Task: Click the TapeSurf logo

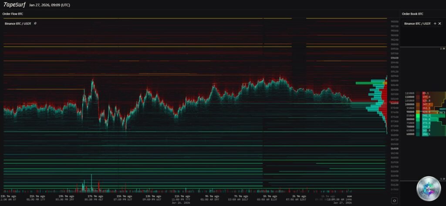Action: click(x=14, y=5)
